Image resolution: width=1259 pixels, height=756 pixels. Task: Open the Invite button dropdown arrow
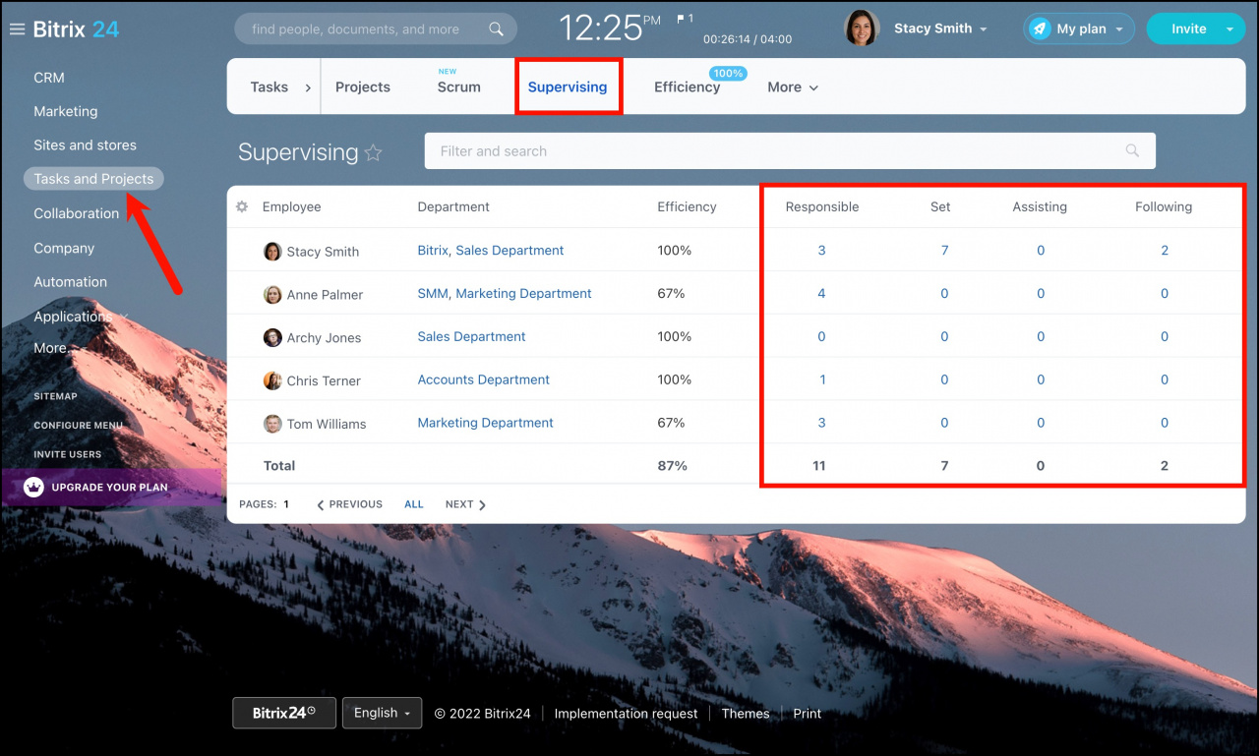[x=1229, y=29]
